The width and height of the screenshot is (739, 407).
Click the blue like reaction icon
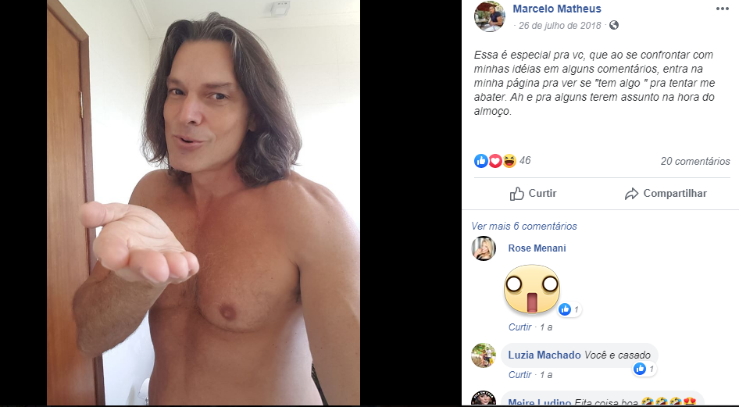pyautogui.click(x=480, y=161)
